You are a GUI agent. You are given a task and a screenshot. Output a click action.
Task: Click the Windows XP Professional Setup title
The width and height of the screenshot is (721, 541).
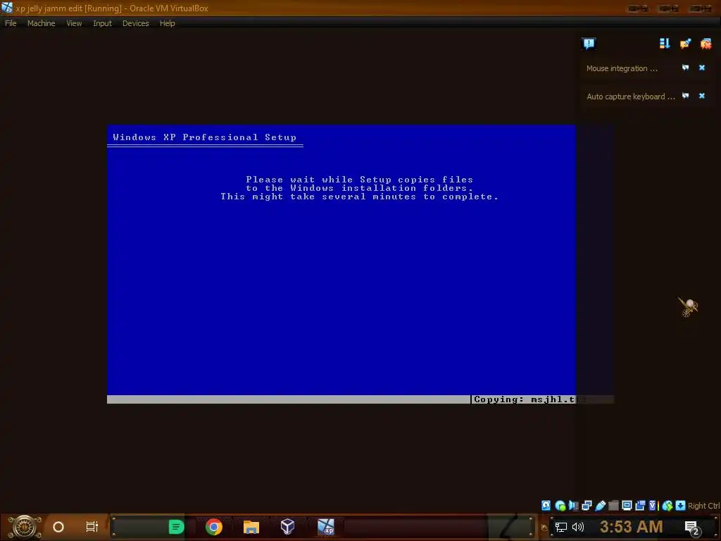click(x=205, y=137)
